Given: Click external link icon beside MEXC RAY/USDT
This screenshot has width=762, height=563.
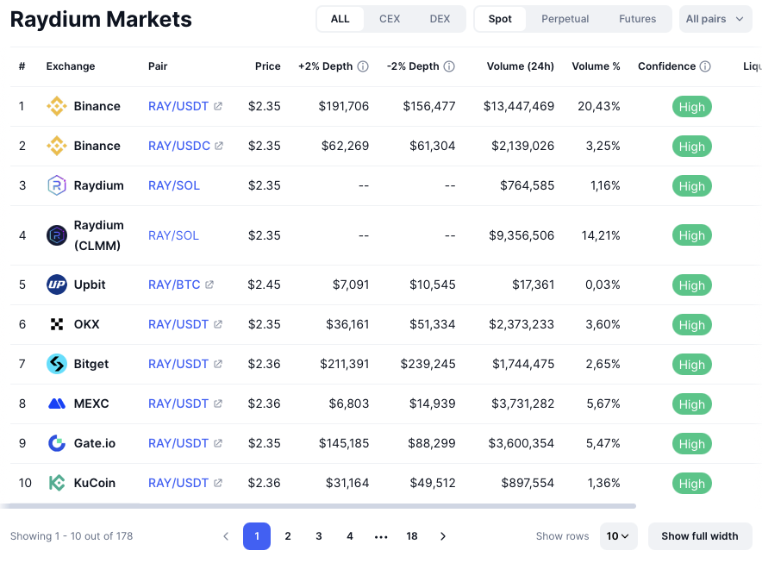Looking at the screenshot, I should click(x=218, y=403).
